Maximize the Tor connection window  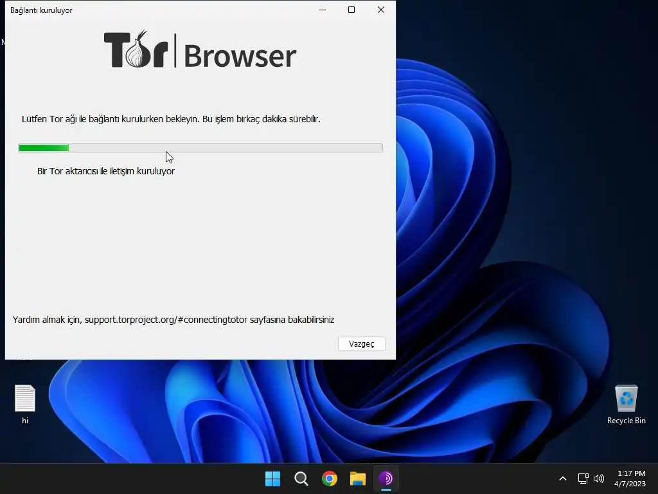click(351, 10)
